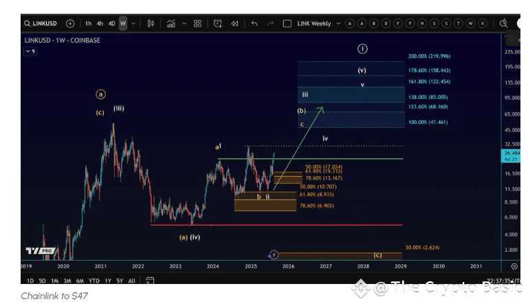Image resolution: width=528 pixels, height=306 pixels.
Task: Click the 78.60% (6.902) retracement label
Action: pos(316,206)
